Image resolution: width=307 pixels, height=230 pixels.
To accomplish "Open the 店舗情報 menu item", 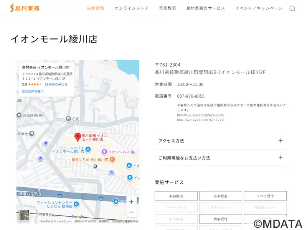I will (96, 8).
